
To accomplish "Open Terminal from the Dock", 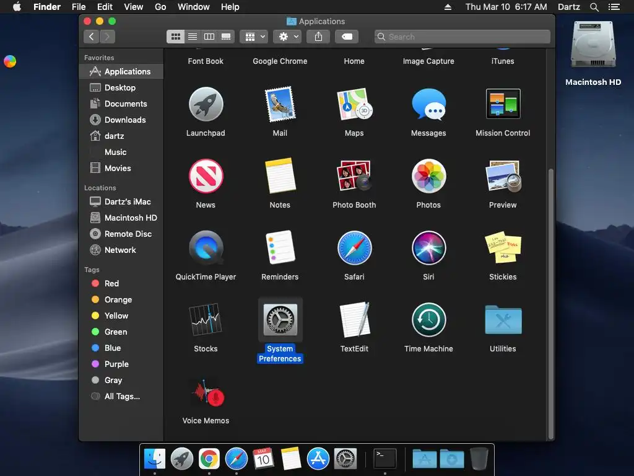I will (x=385, y=459).
